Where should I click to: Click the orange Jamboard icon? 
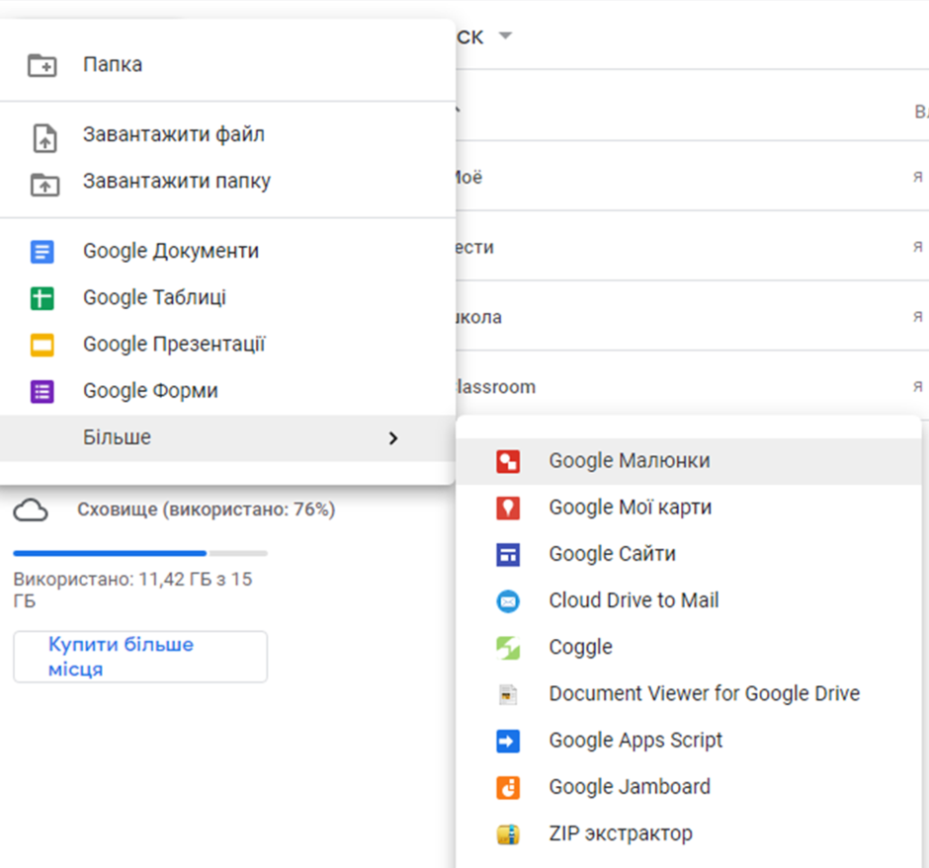tap(508, 787)
